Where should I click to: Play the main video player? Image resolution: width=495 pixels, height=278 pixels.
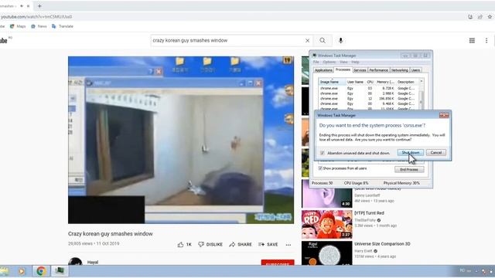pos(181,140)
